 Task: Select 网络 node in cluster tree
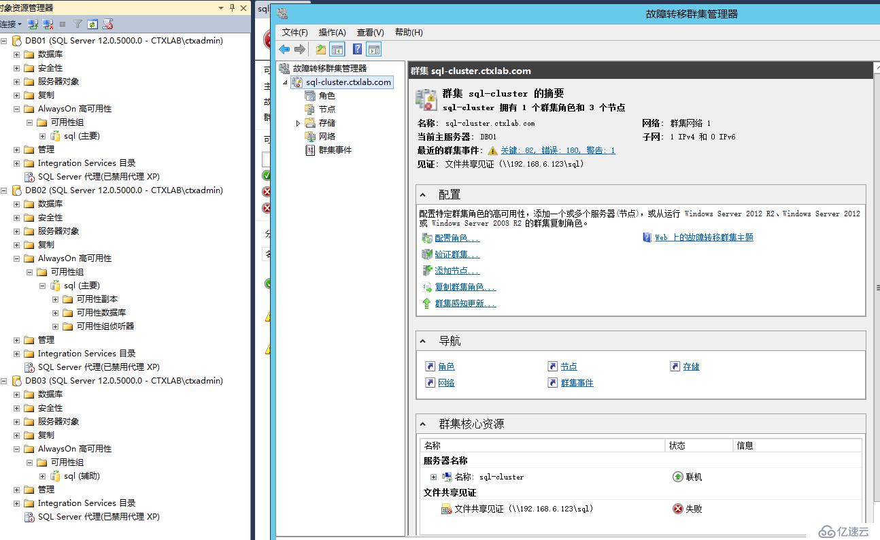327,136
